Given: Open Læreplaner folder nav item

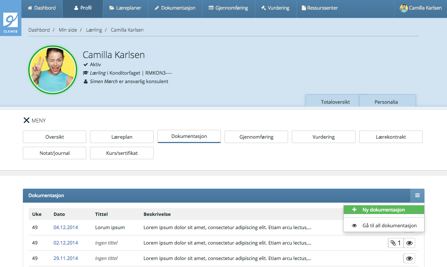Looking at the screenshot, I should 125,8.
